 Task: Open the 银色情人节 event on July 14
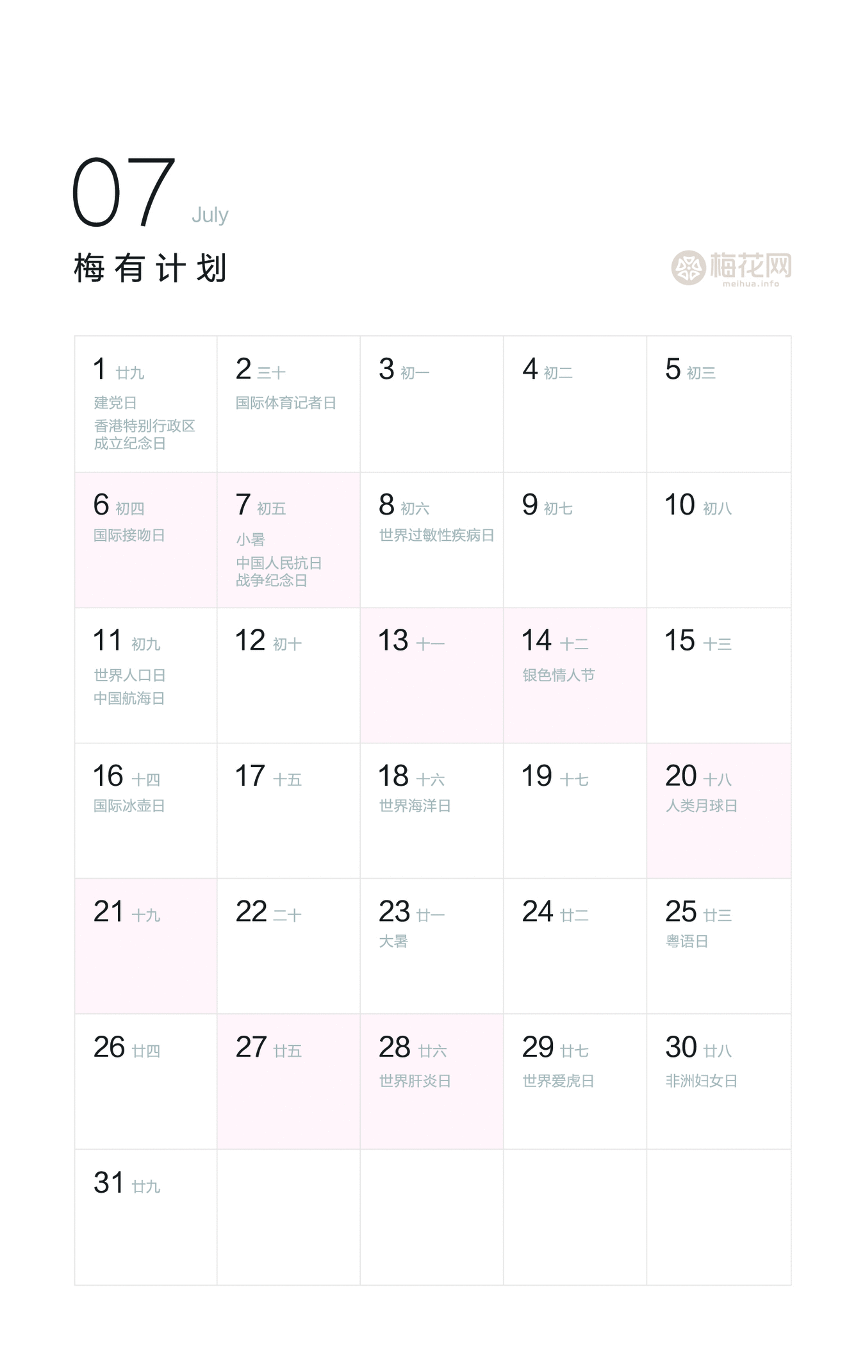(559, 675)
